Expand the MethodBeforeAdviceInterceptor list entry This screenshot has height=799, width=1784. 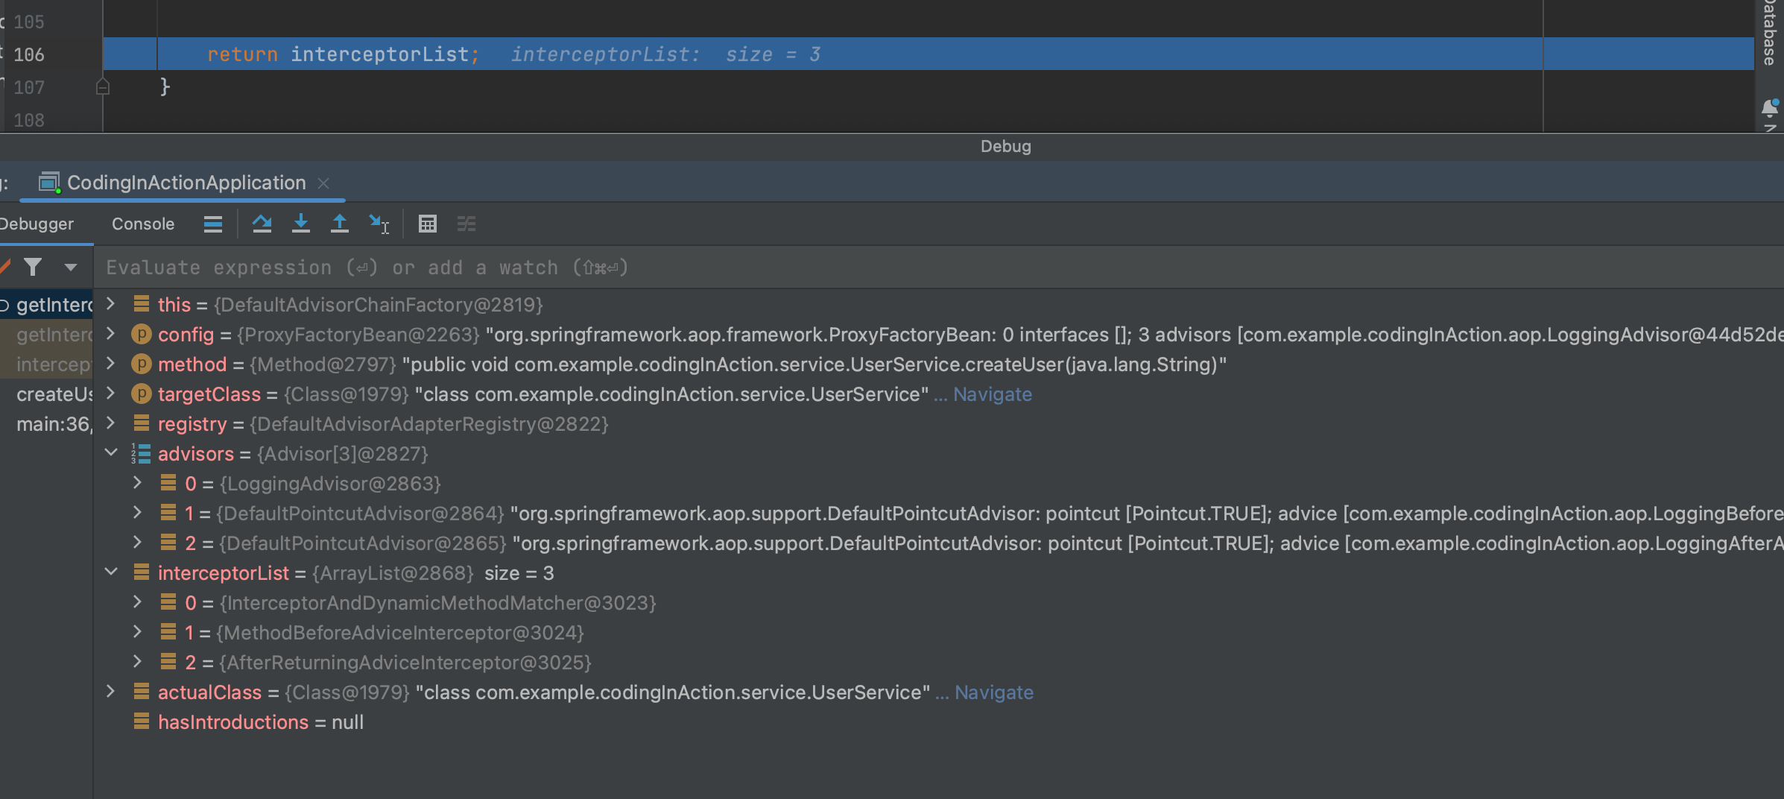138,632
